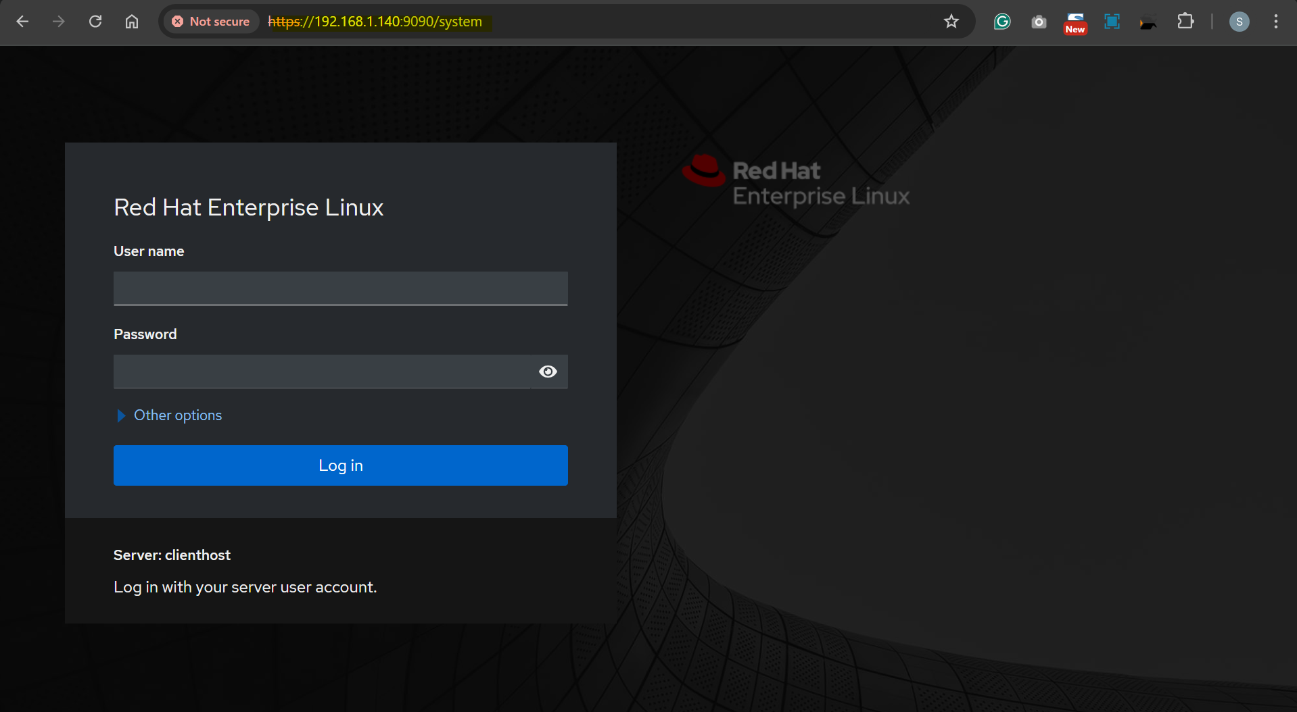Select the URL in the address bar
1297x712 pixels.
coord(375,22)
